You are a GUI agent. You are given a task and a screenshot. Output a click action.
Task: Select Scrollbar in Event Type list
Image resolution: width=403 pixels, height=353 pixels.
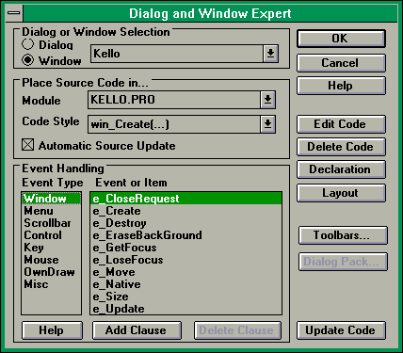[51, 223]
